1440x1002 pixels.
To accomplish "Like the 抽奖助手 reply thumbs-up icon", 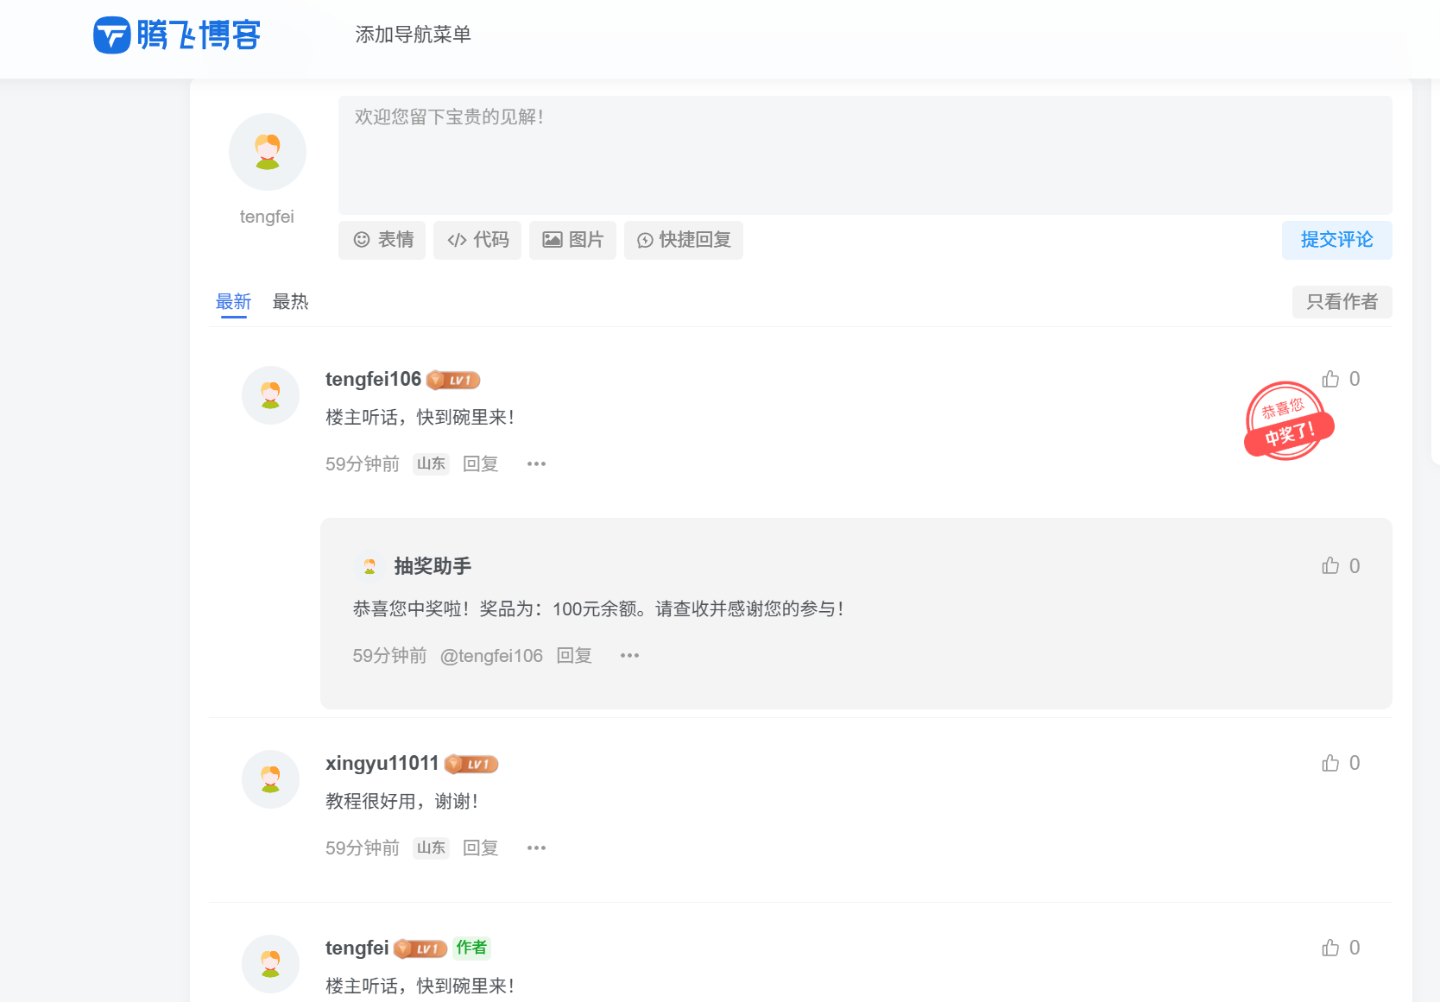I will pyautogui.click(x=1329, y=565).
